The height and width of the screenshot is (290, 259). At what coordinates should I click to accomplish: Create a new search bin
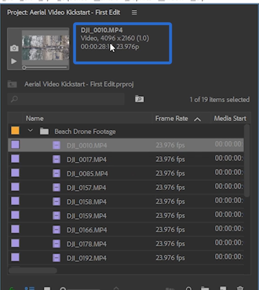pos(139,99)
